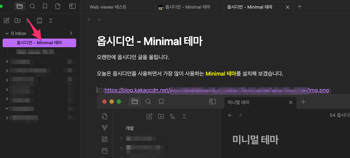Create a new folder with the folder-plus icon
This screenshot has height=158, width=350.
18,21
